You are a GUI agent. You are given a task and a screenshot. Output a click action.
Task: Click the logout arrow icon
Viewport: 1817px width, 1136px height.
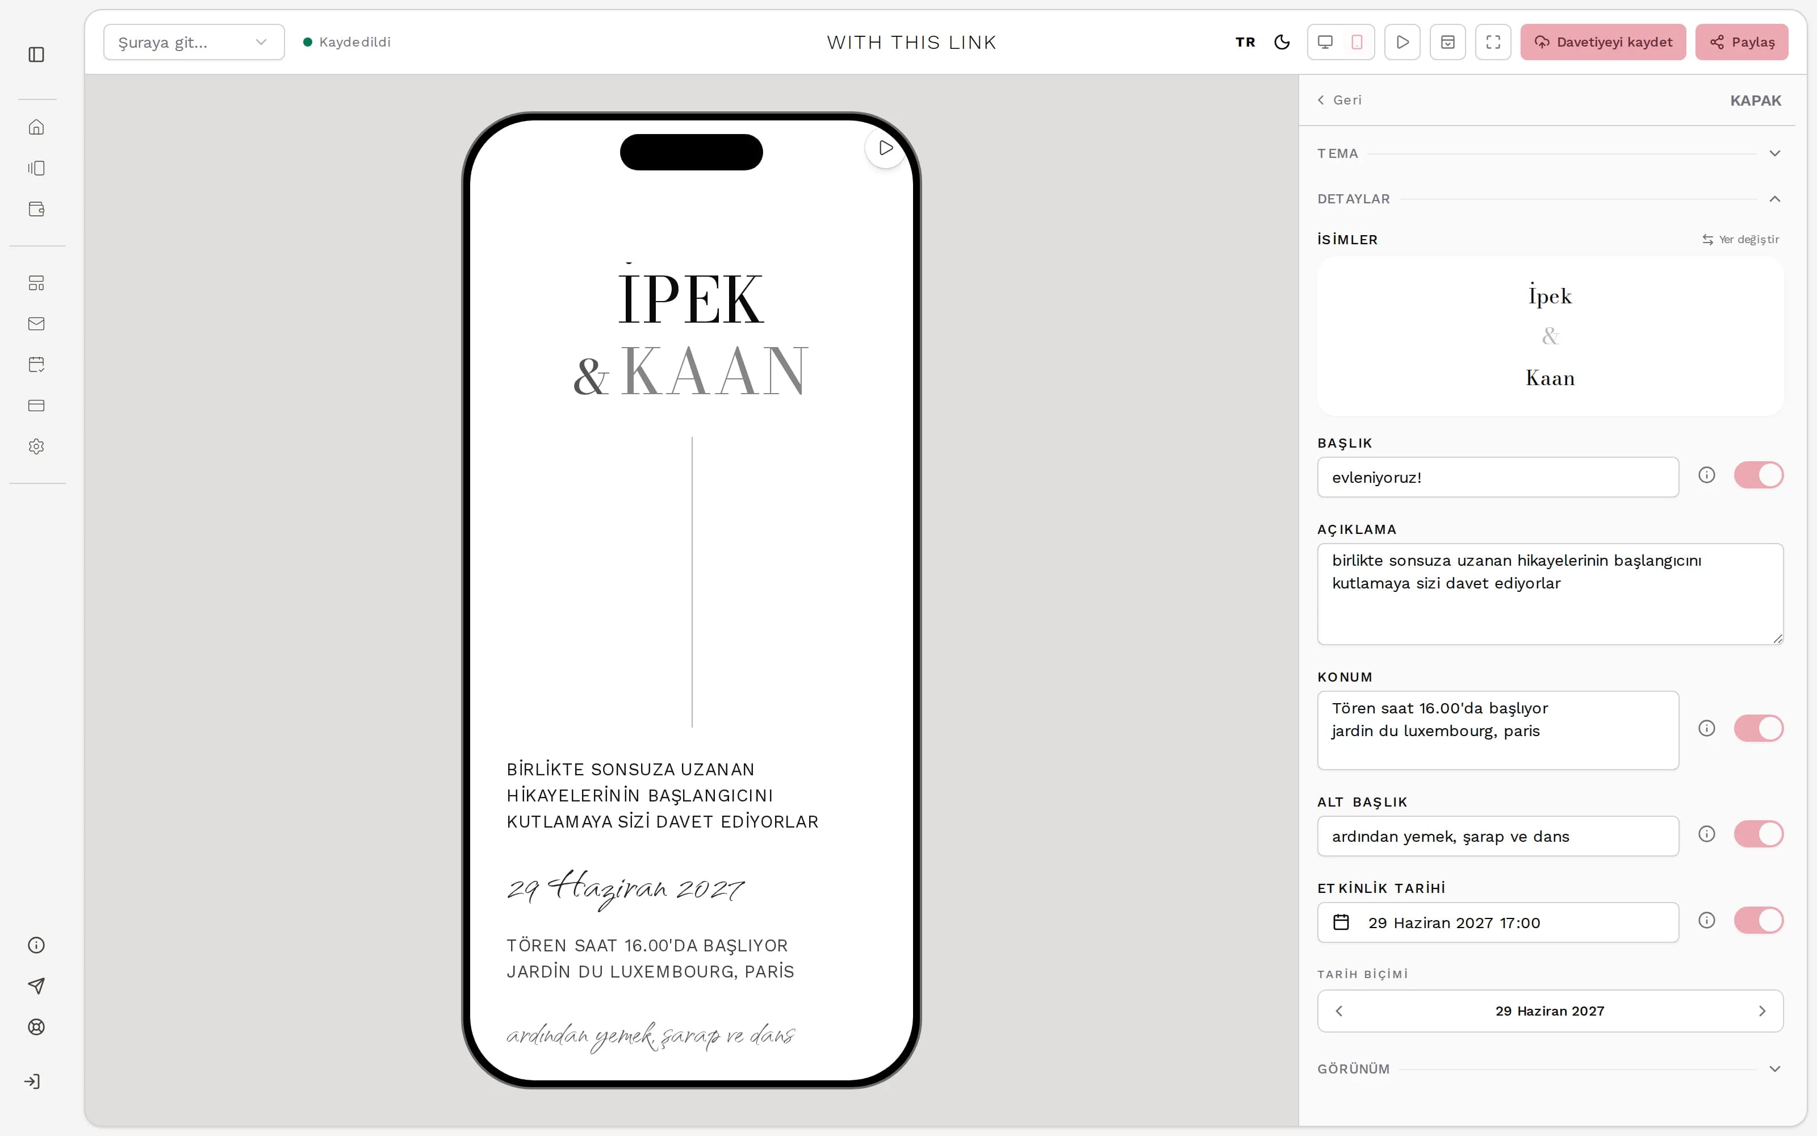point(32,1081)
